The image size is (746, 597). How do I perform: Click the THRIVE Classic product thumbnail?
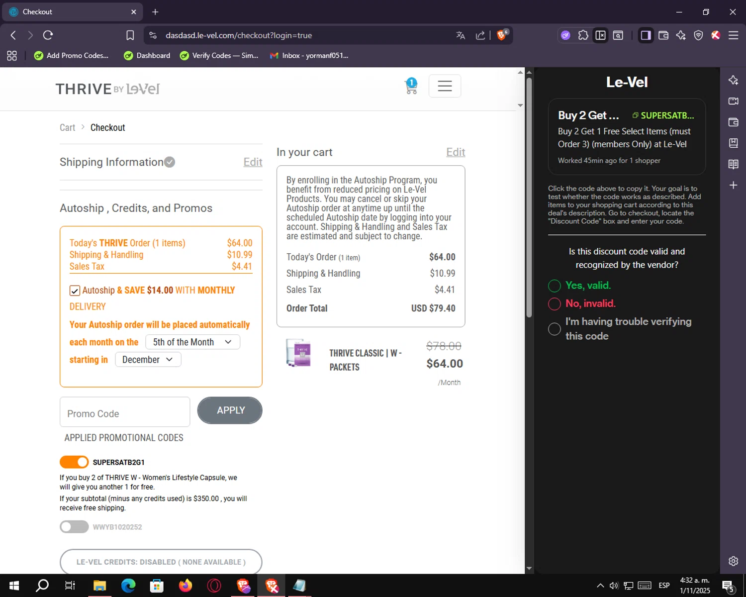click(298, 353)
